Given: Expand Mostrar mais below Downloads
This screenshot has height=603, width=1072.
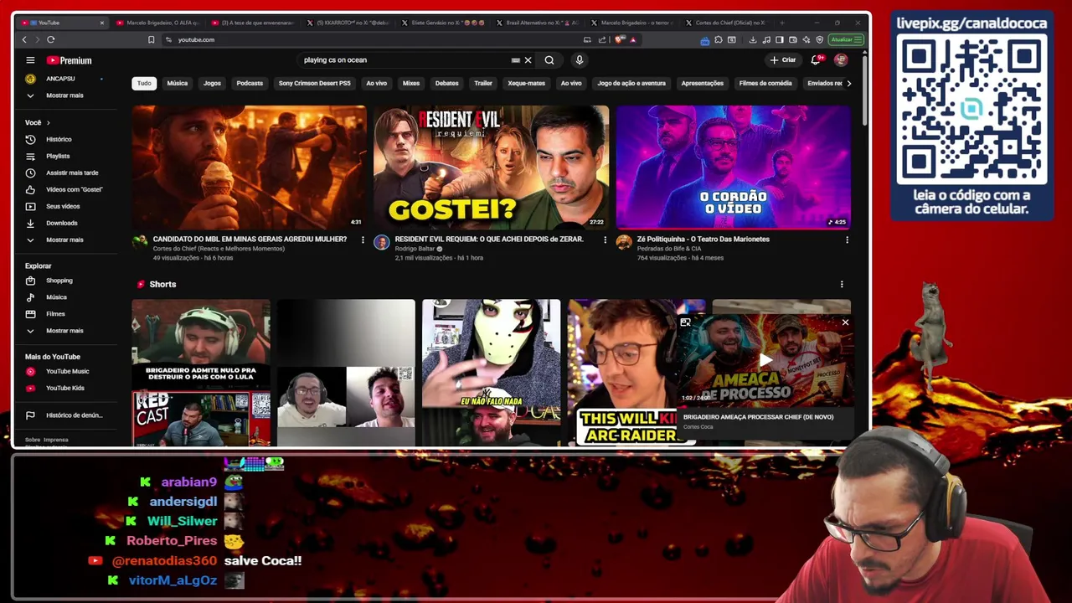Looking at the screenshot, I should click(64, 240).
